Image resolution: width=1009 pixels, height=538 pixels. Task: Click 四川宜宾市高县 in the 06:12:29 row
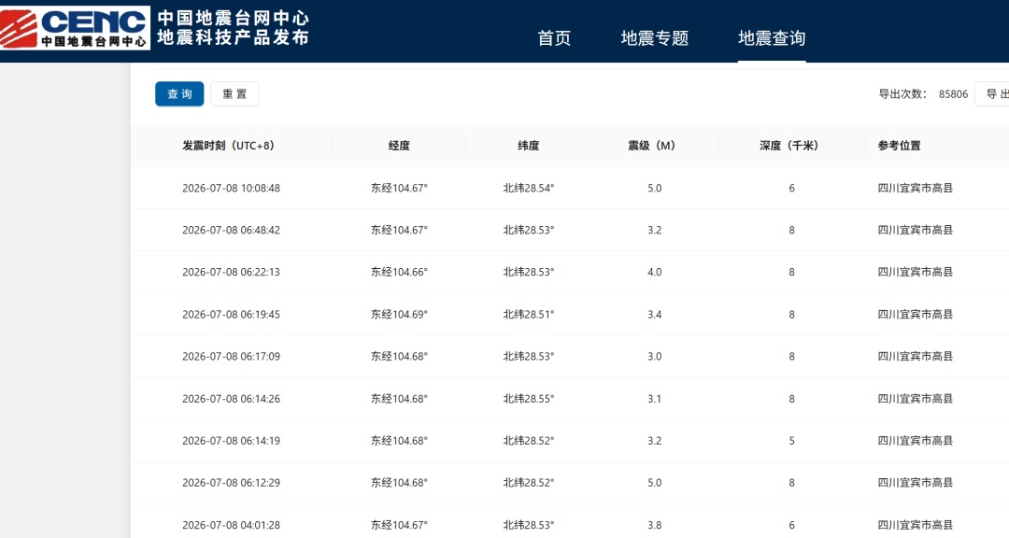coord(915,482)
